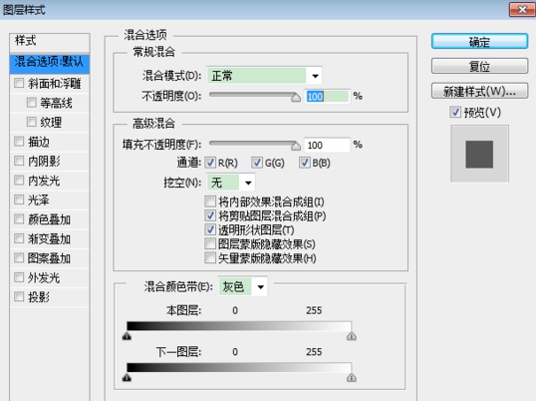This screenshot has width=536, height=401.
Task: Check 图层蒙版隐藏效果 option
Action: 210,243
